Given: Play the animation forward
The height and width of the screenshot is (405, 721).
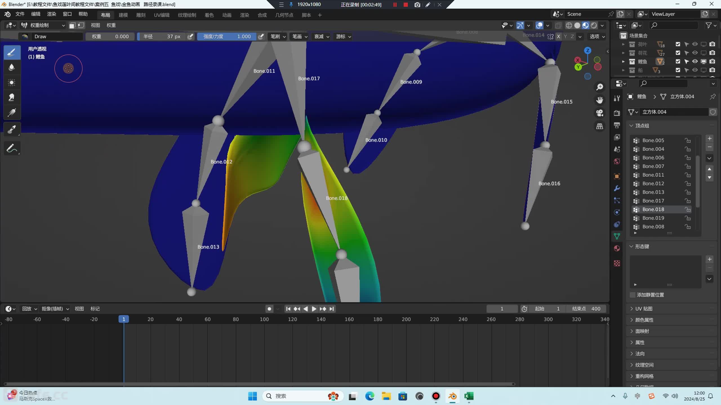Looking at the screenshot, I should [x=314, y=309].
